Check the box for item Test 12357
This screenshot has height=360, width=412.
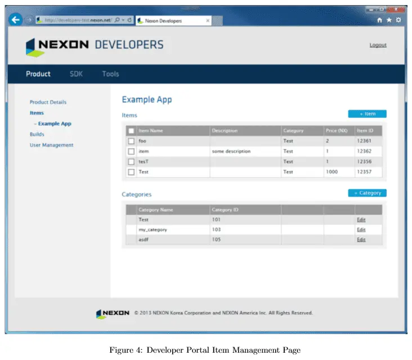131,172
